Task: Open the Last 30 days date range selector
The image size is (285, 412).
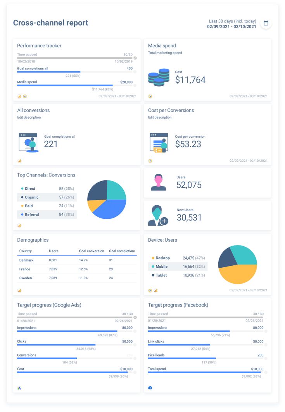Action: click(x=231, y=24)
